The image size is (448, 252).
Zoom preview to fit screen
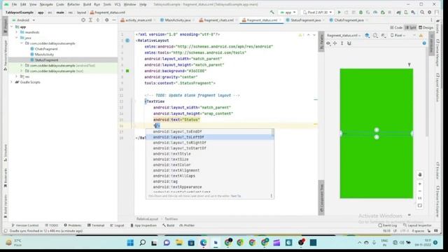point(420,205)
